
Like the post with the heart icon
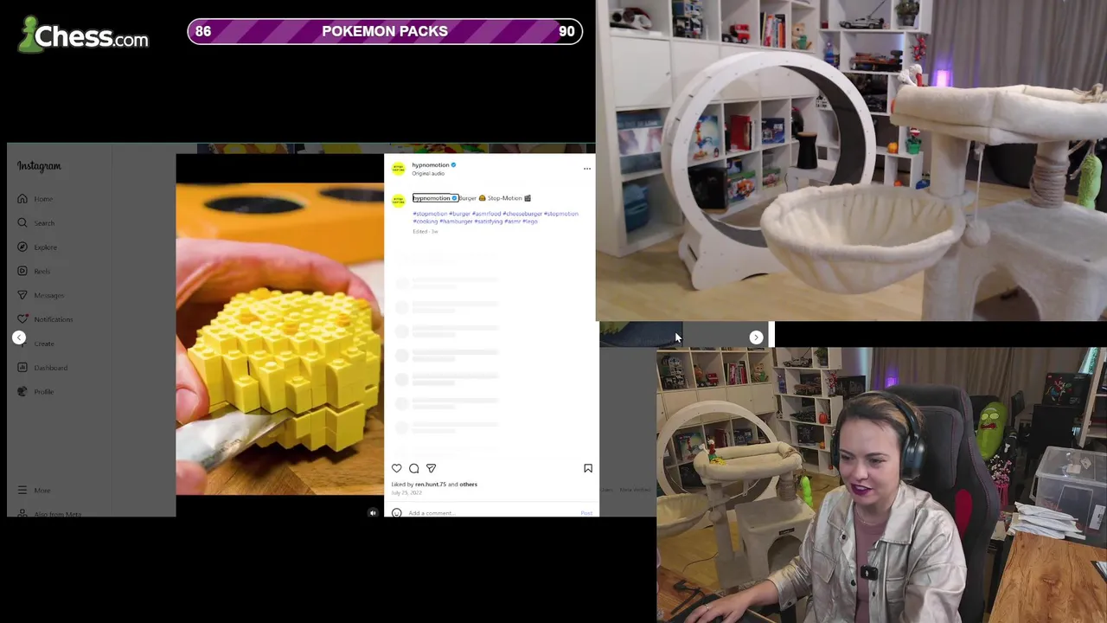click(397, 468)
